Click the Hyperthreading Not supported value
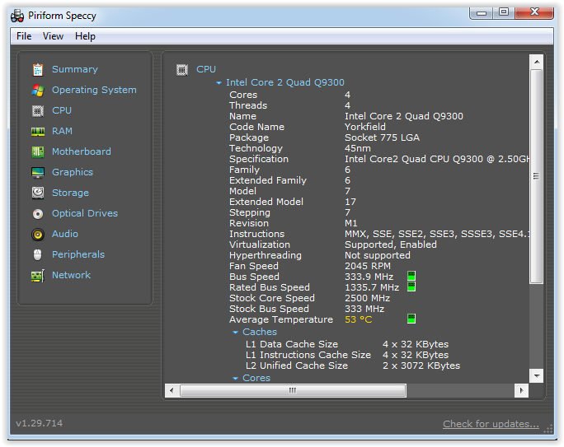The width and height of the screenshot is (564, 447). [x=378, y=255]
